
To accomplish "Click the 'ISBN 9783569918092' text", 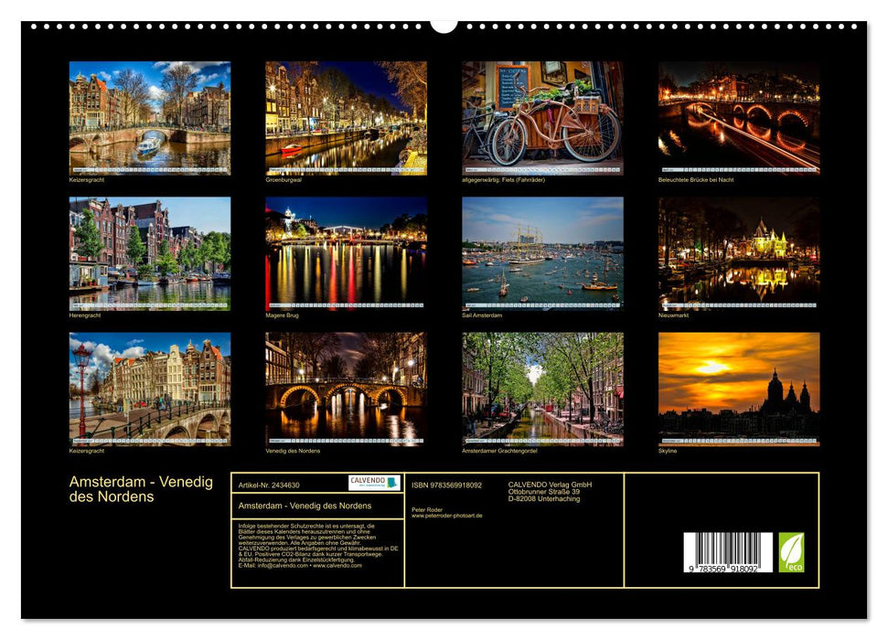I will [x=447, y=485].
